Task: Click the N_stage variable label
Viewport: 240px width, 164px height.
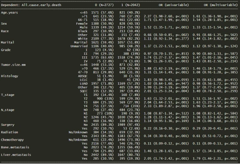Action: (8, 110)
